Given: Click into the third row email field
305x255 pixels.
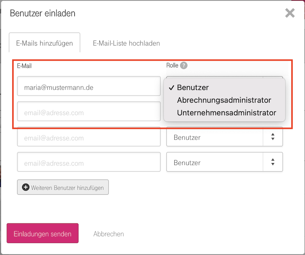Looking at the screenshot, I should click(88, 138).
